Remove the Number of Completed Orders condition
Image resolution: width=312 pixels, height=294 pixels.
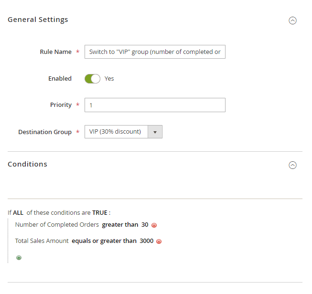154,225
